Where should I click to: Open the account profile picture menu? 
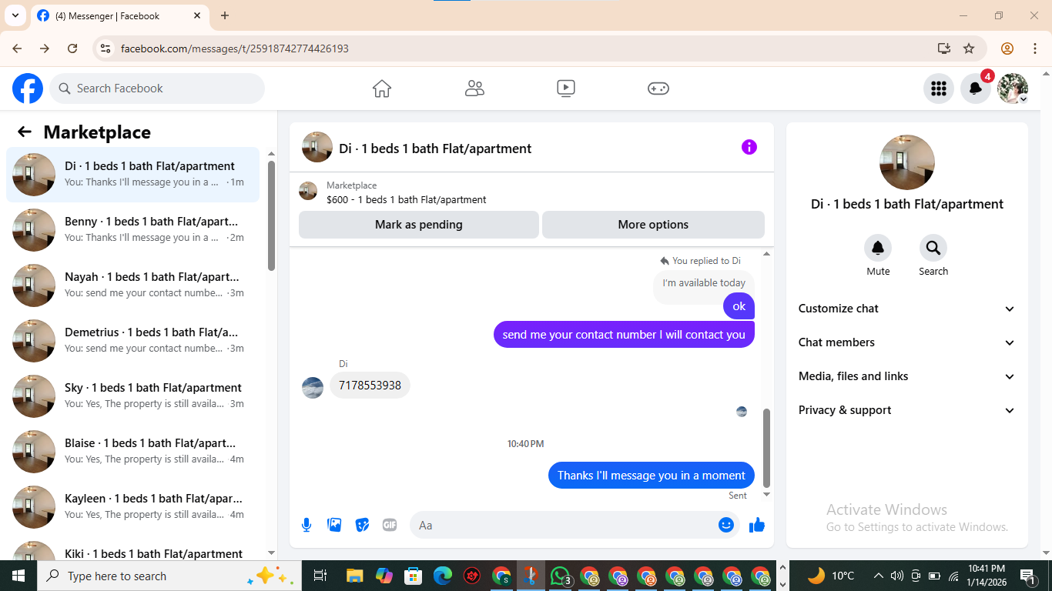pyautogui.click(x=1013, y=88)
